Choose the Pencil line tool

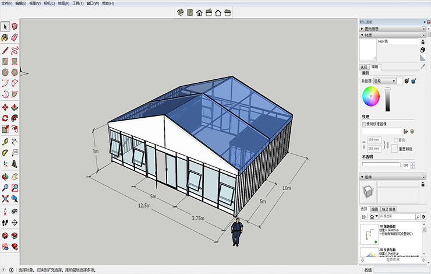[x=5, y=50]
